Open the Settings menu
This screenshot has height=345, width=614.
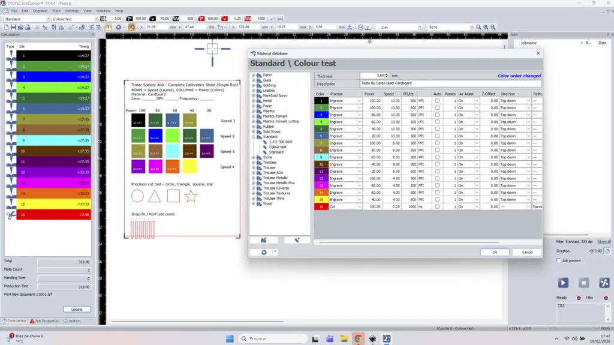72,11
